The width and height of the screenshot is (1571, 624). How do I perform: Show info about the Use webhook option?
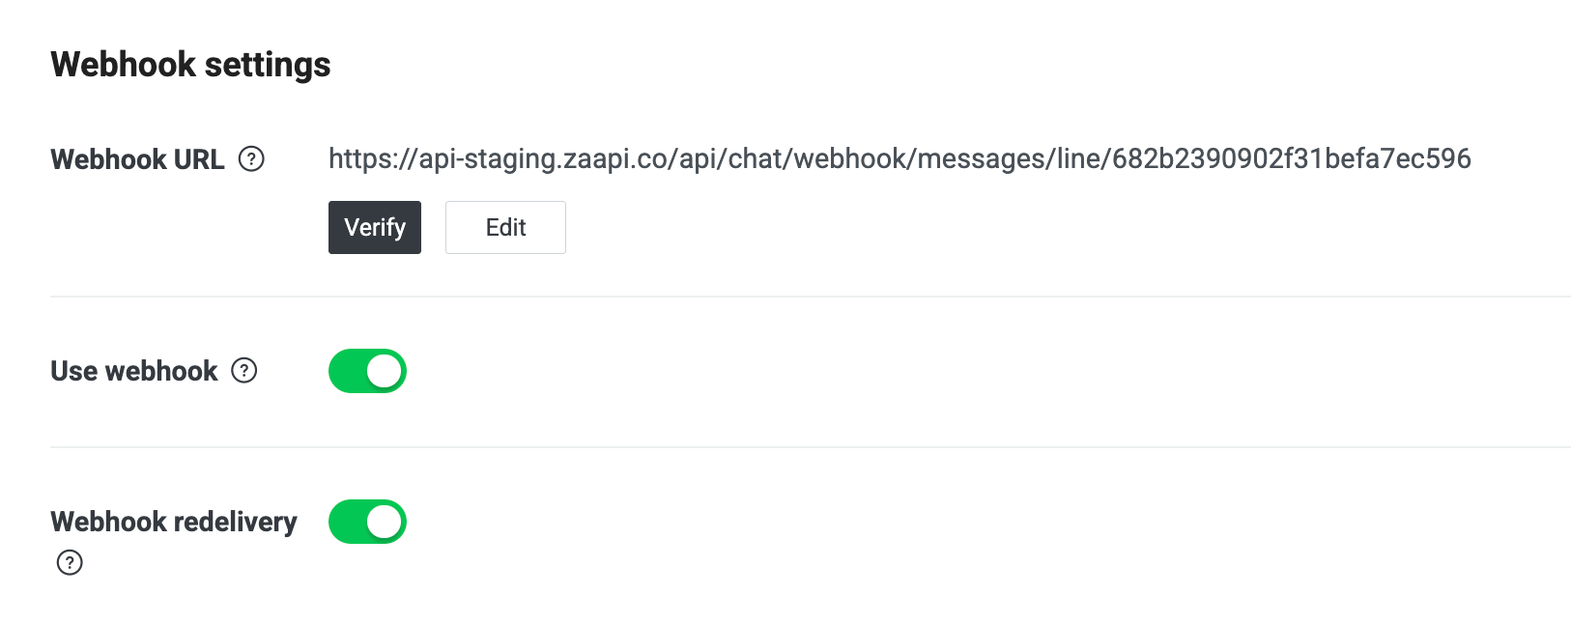pos(244,371)
